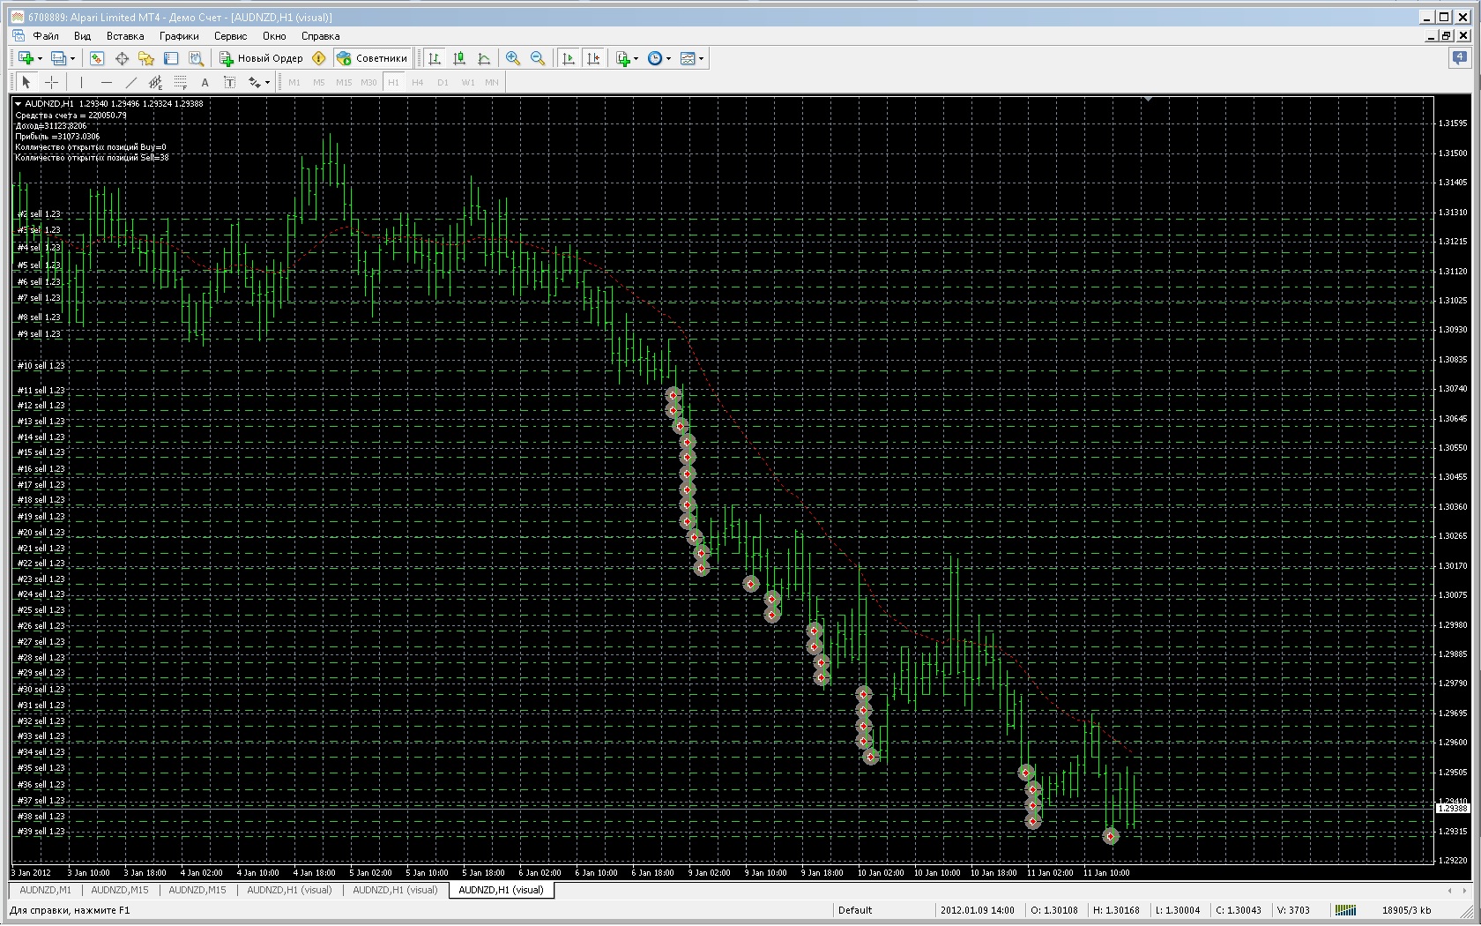Open the Справка menu
Screen dimensions: 1481x926
tap(320, 36)
